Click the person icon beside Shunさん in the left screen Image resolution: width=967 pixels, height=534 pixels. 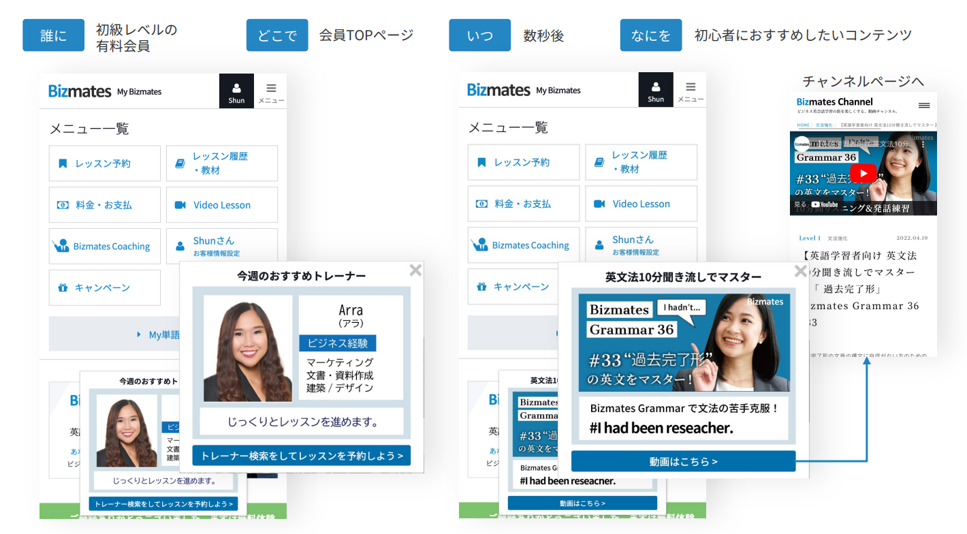pyautogui.click(x=180, y=246)
